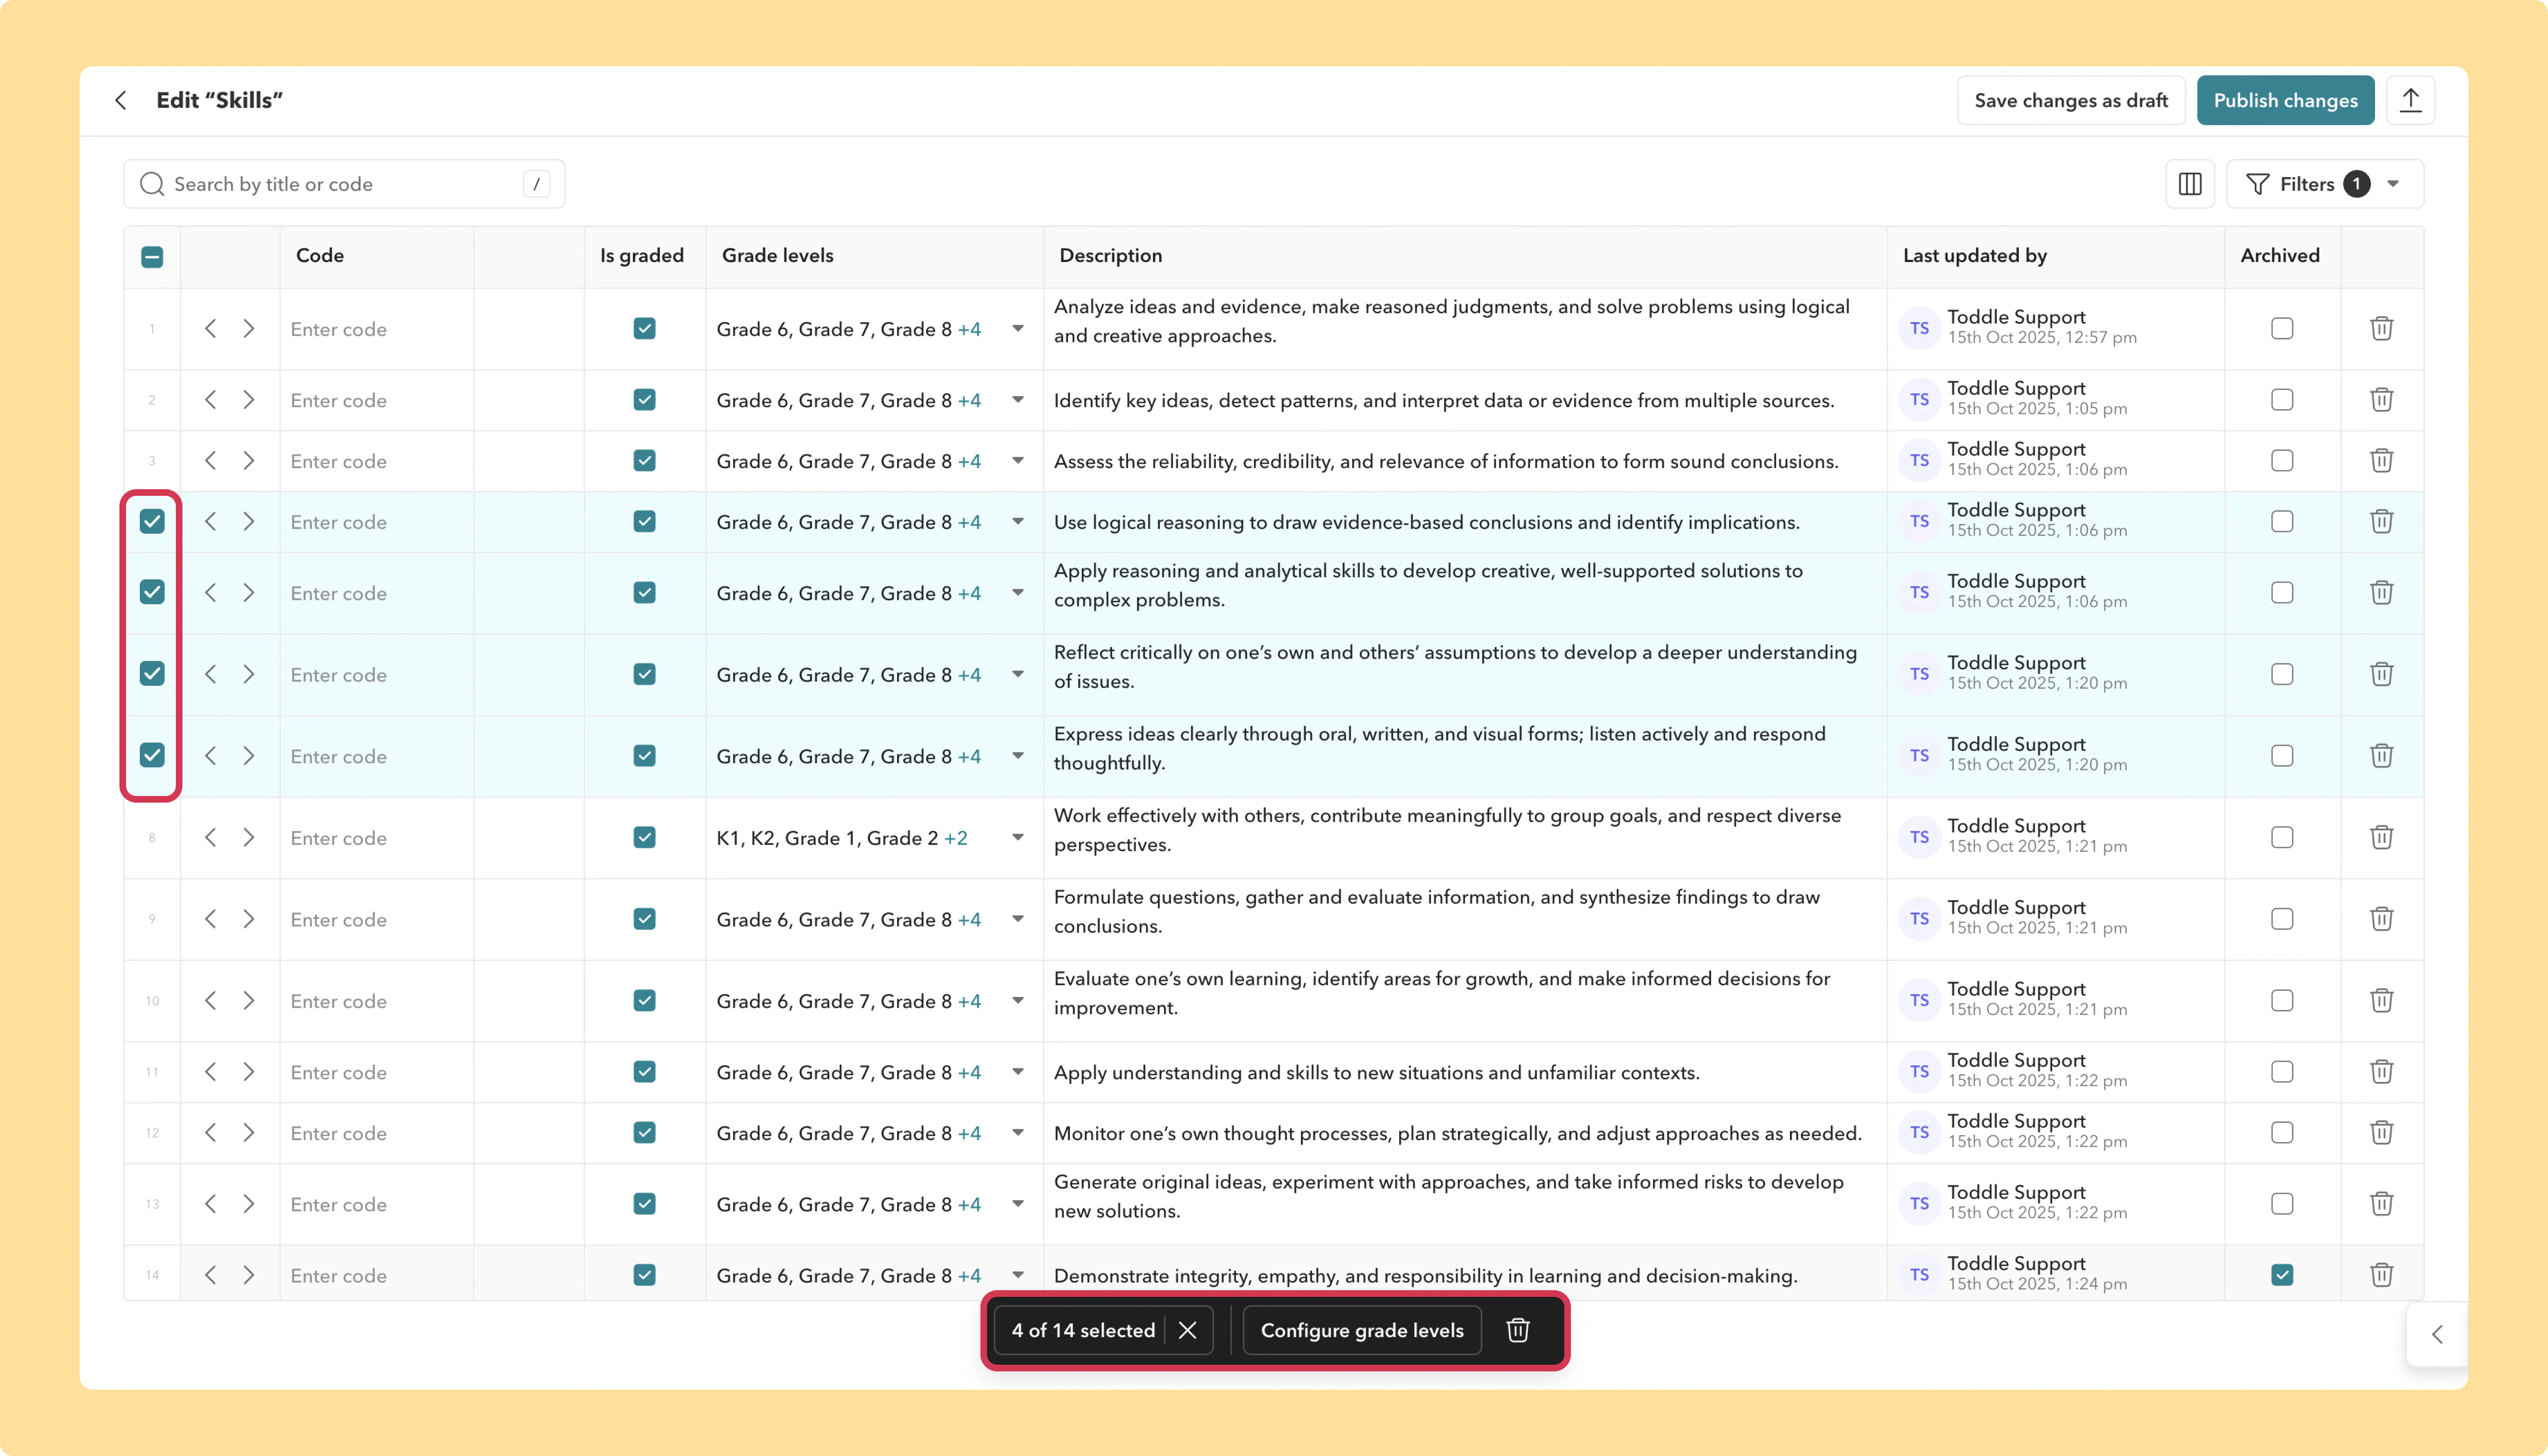Open grade levels dropdown for 'Assess the reliability'

coord(1018,461)
